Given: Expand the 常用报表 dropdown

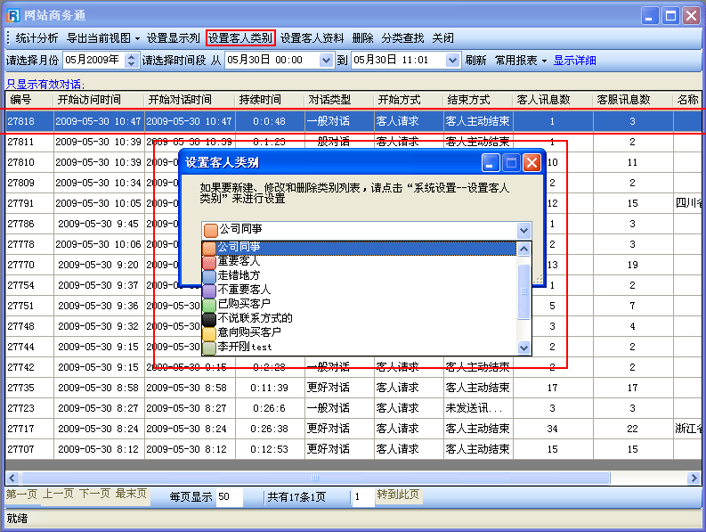Looking at the screenshot, I should pos(521,61).
